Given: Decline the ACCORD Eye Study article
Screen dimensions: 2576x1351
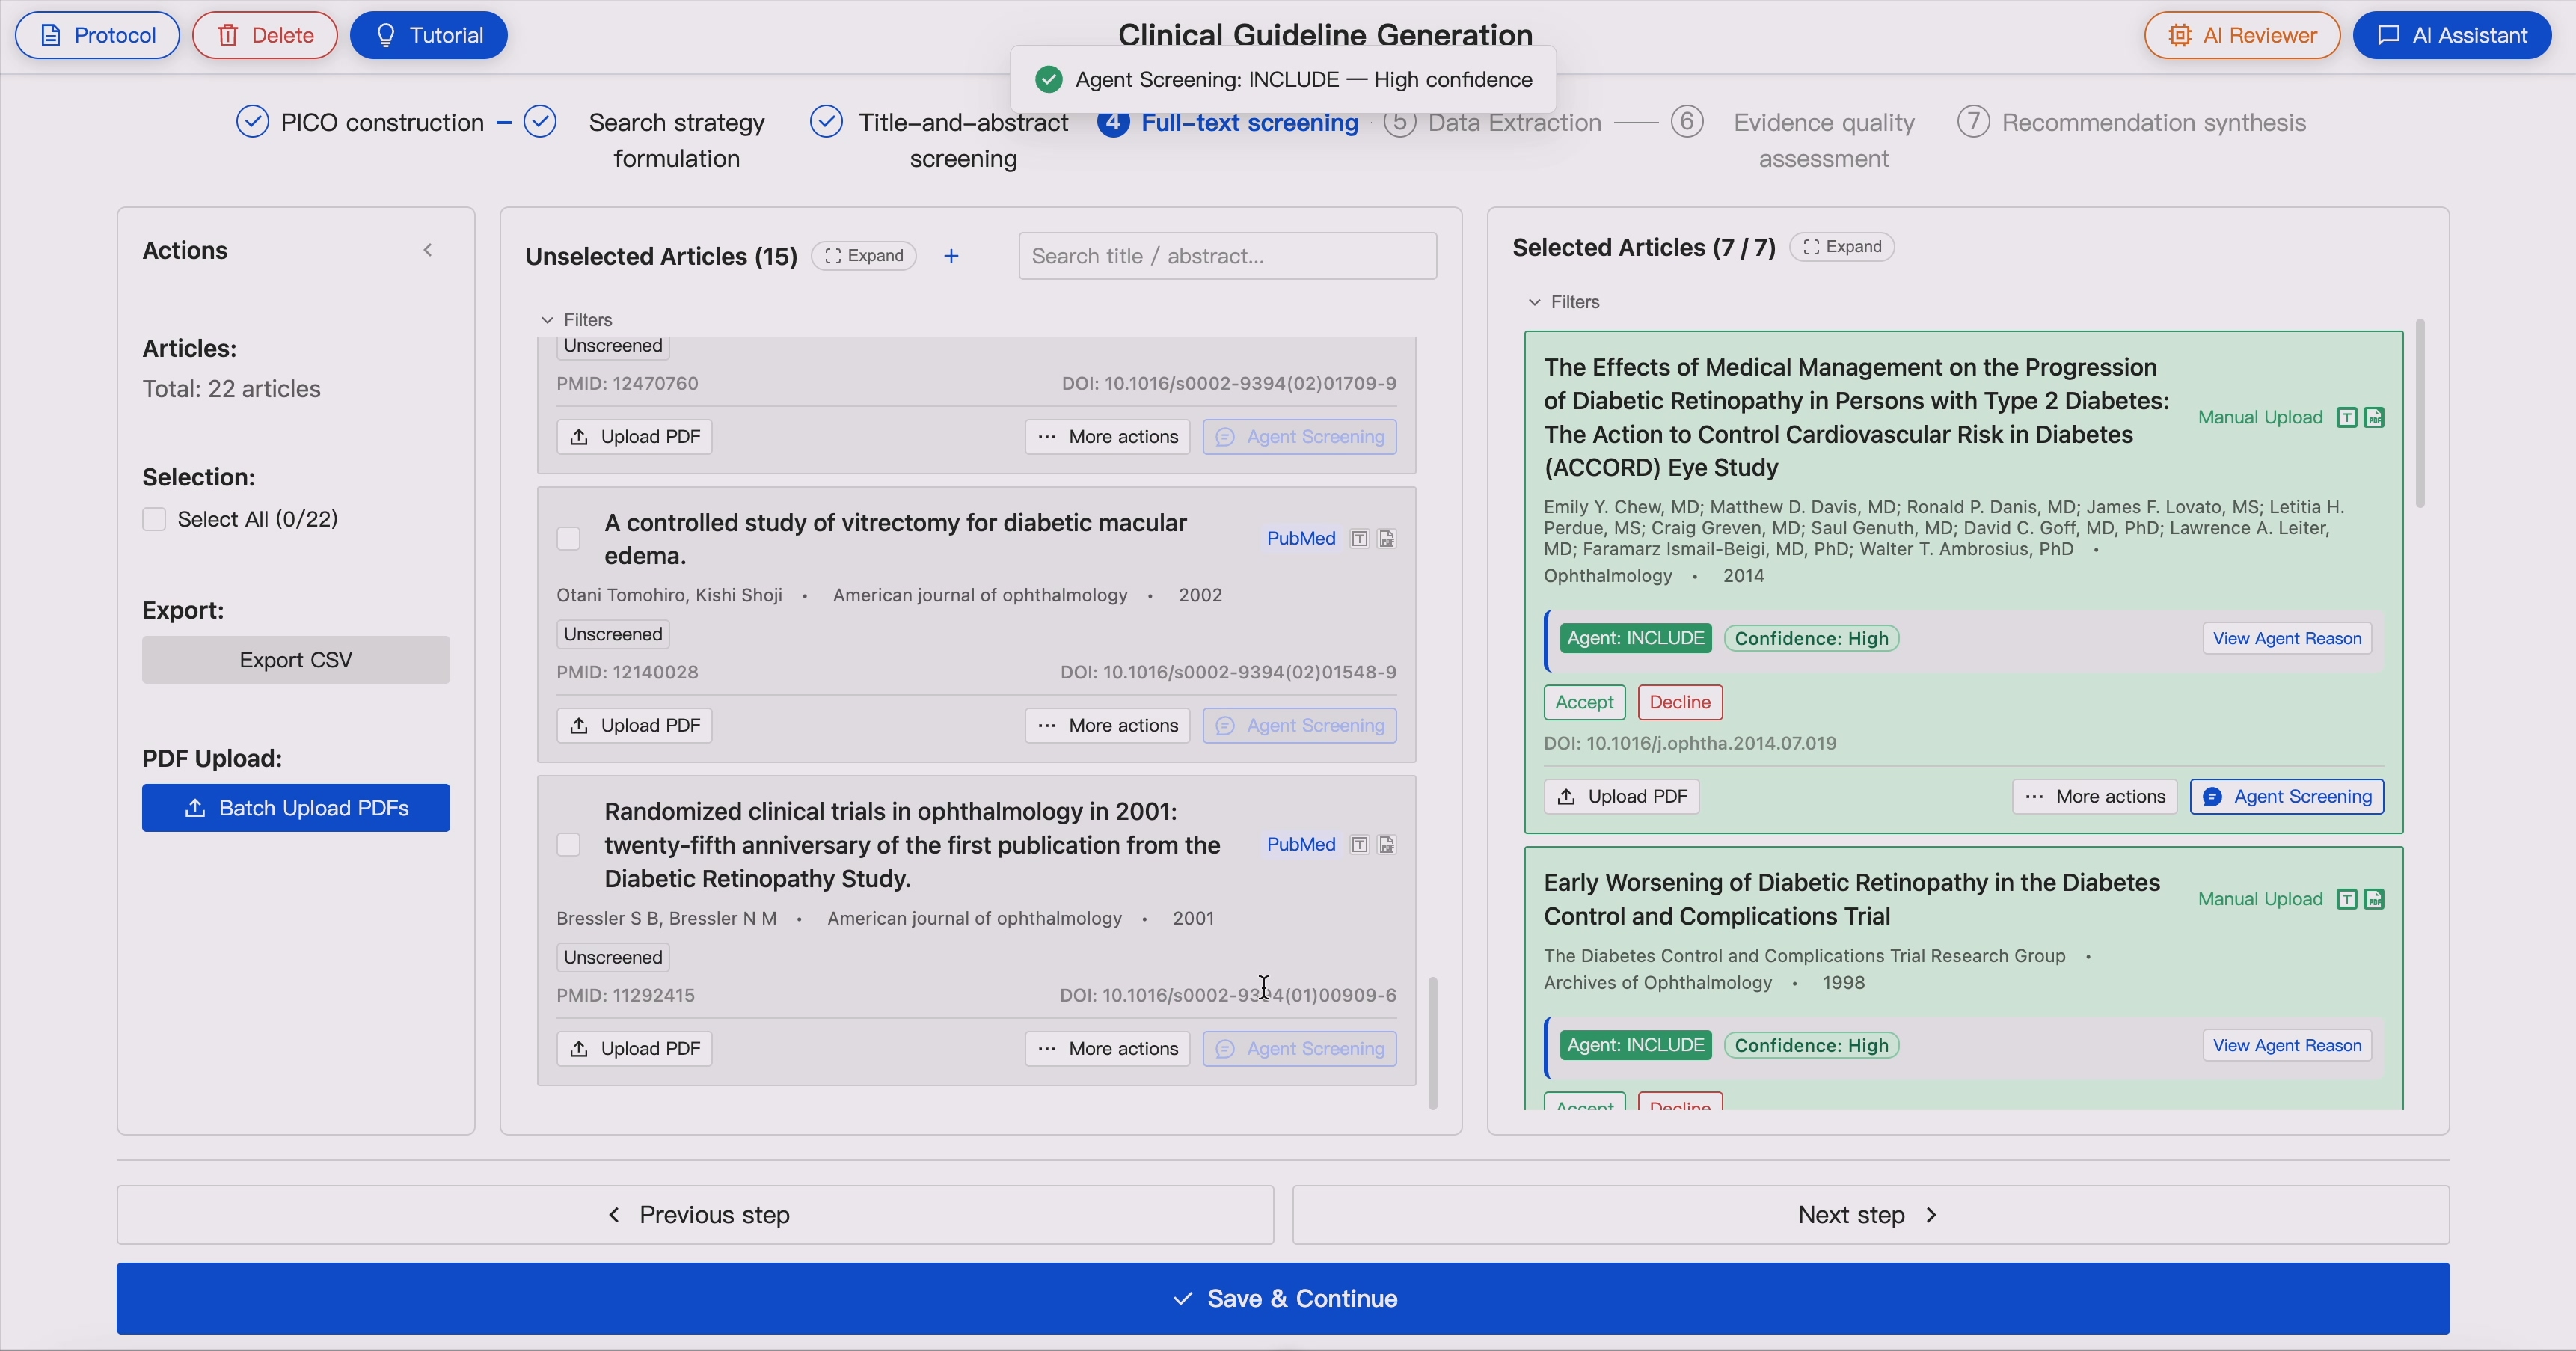Looking at the screenshot, I should tap(1680, 703).
